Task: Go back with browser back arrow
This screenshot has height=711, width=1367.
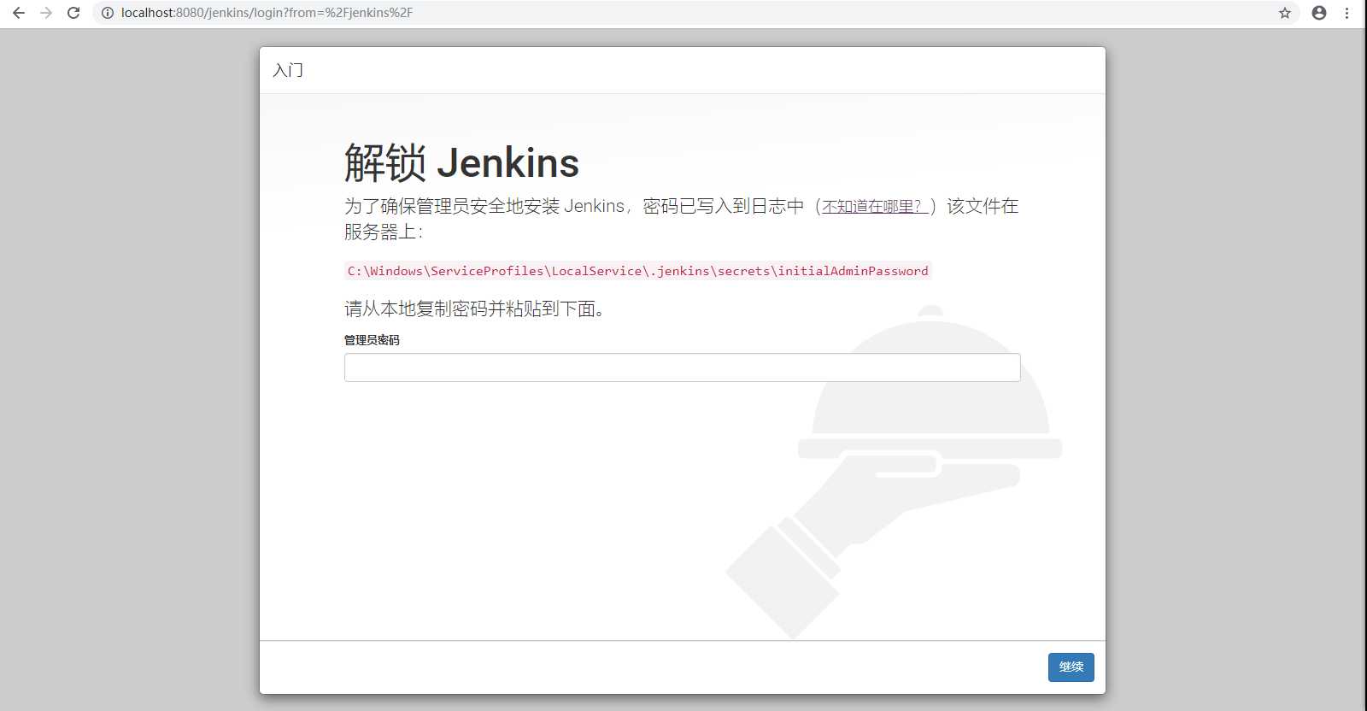Action: [x=19, y=13]
